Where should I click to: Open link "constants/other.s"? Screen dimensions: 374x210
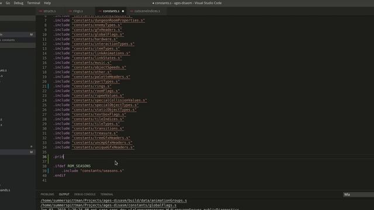click(x=92, y=72)
